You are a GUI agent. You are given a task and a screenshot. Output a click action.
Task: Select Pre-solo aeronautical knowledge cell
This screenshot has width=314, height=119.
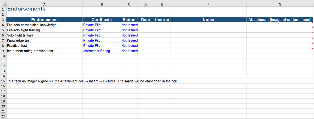44,25
